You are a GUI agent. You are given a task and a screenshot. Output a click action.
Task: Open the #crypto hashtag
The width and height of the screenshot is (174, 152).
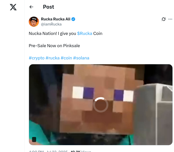37,58
